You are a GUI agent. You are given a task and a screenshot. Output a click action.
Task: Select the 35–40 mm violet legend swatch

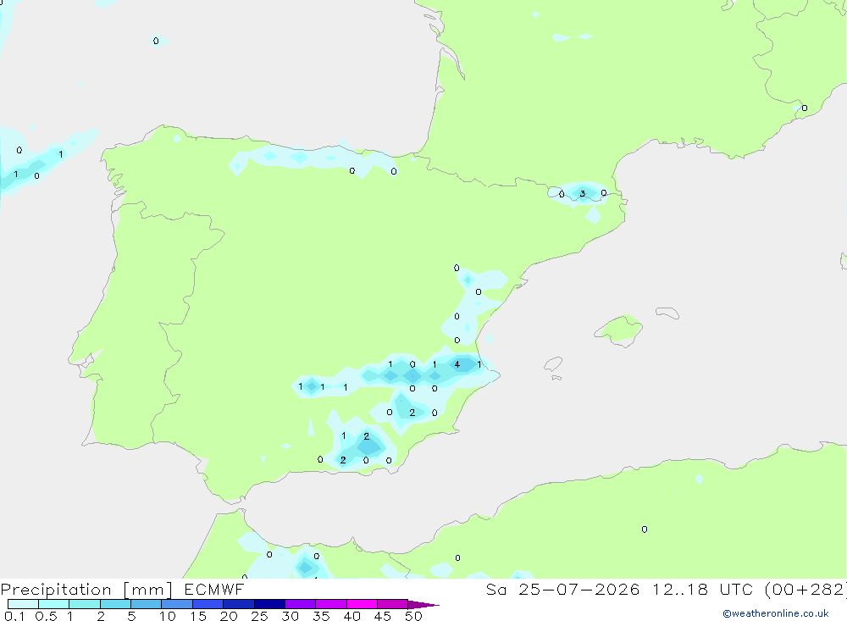click(x=331, y=604)
